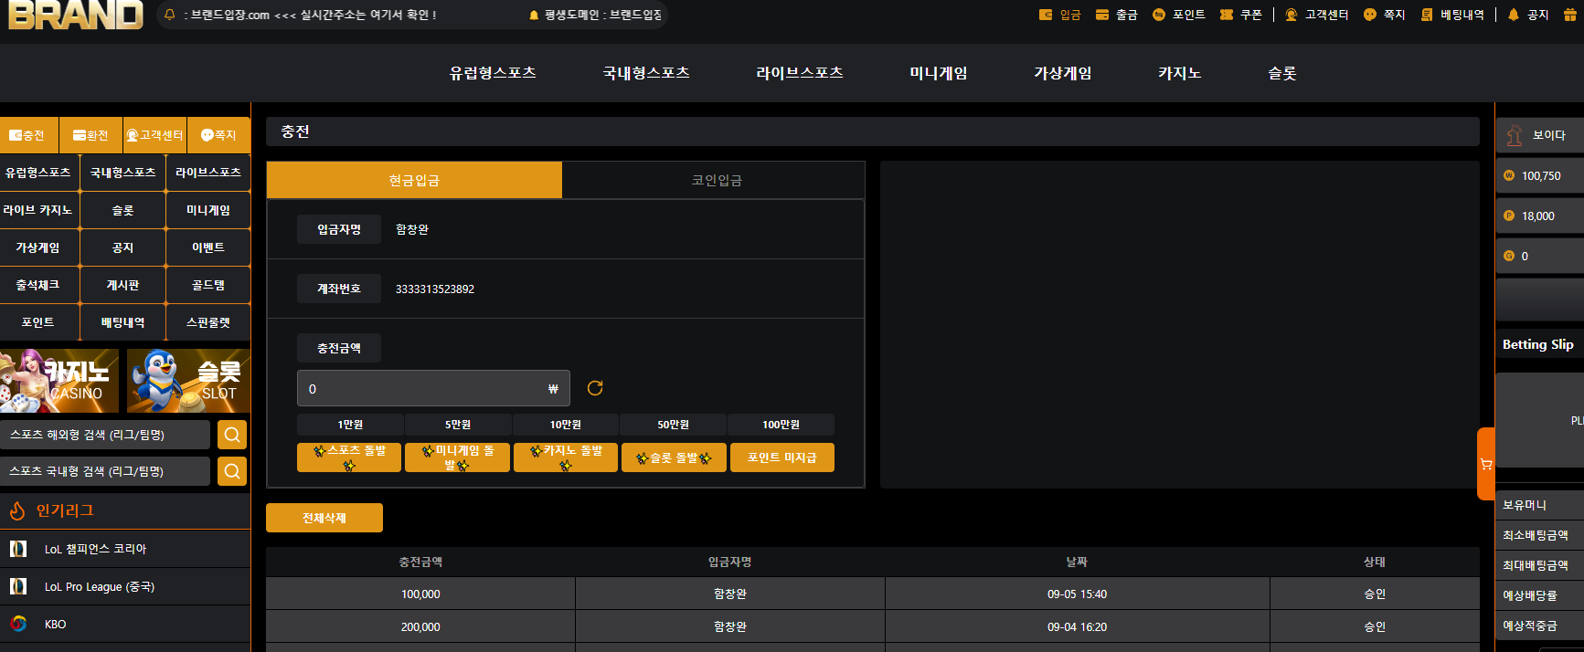Open the 카지노 CASINO banner thumbnail
This screenshot has height=652, width=1584.
click(x=59, y=381)
